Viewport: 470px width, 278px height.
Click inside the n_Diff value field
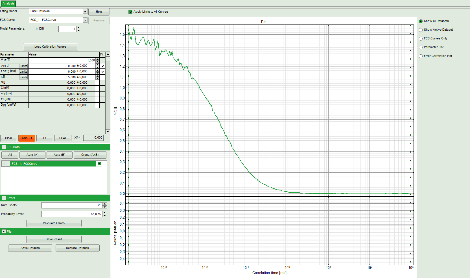click(67, 29)
